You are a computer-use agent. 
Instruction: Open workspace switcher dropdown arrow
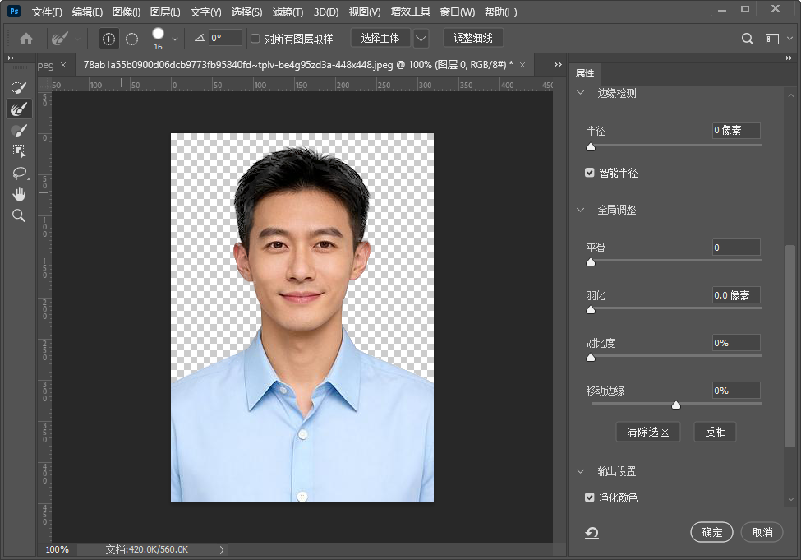(x=789, y=39)
